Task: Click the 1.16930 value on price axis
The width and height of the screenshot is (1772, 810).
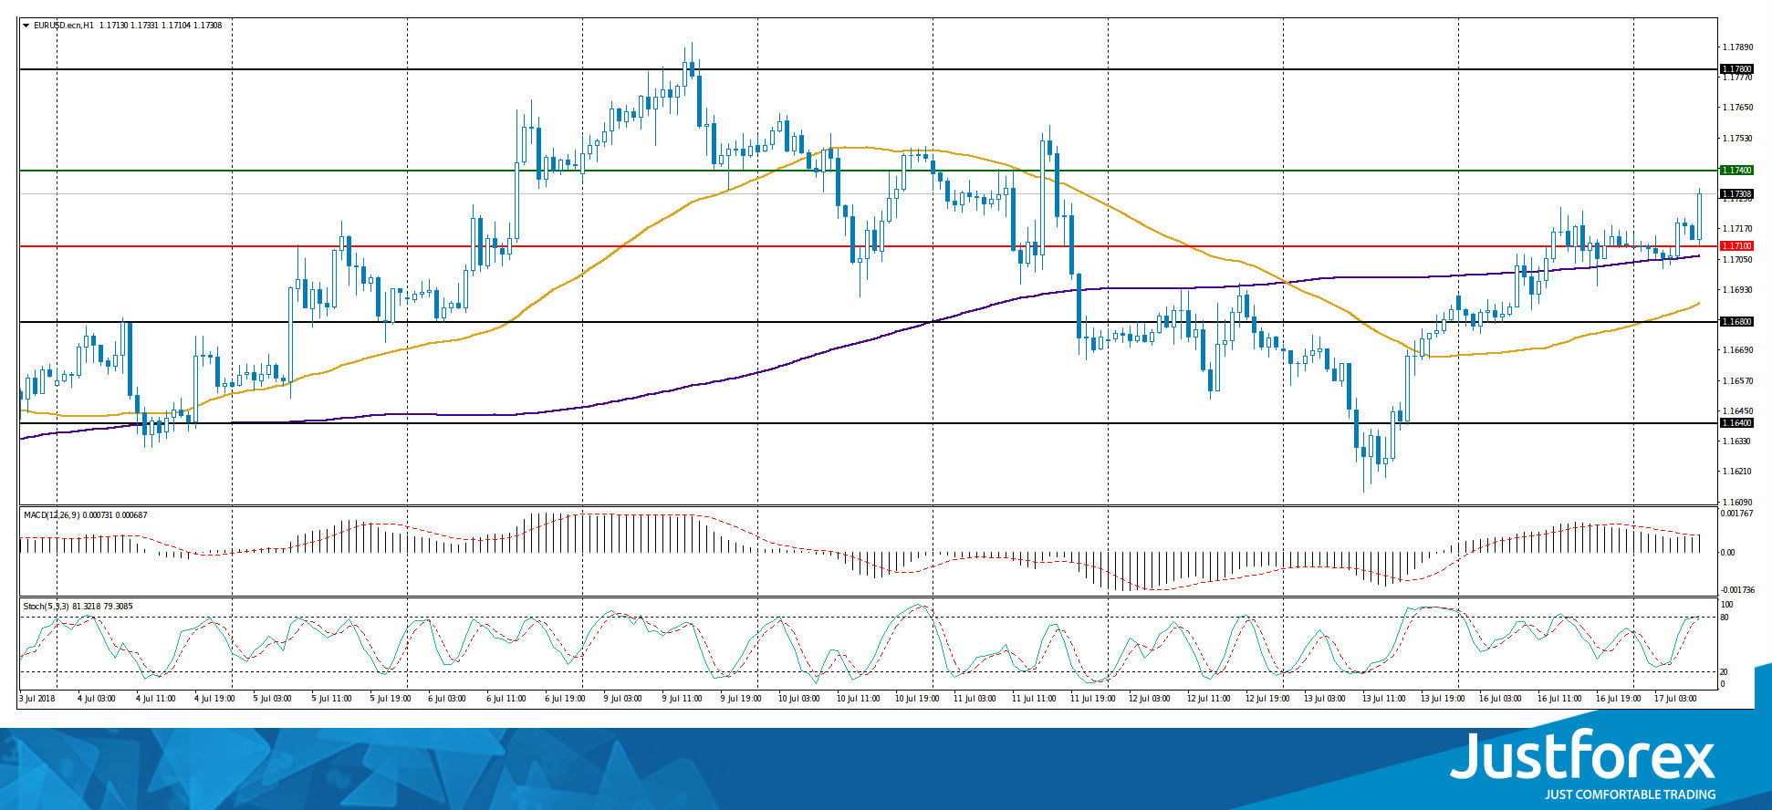Action: pyautogui.click(x=1736, y=290)
